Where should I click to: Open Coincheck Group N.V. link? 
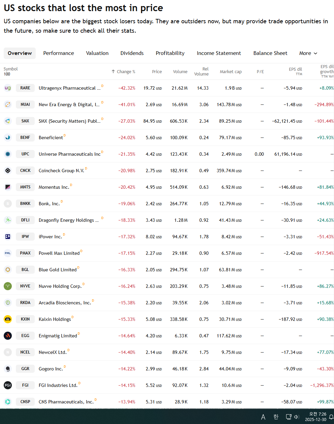61,171
